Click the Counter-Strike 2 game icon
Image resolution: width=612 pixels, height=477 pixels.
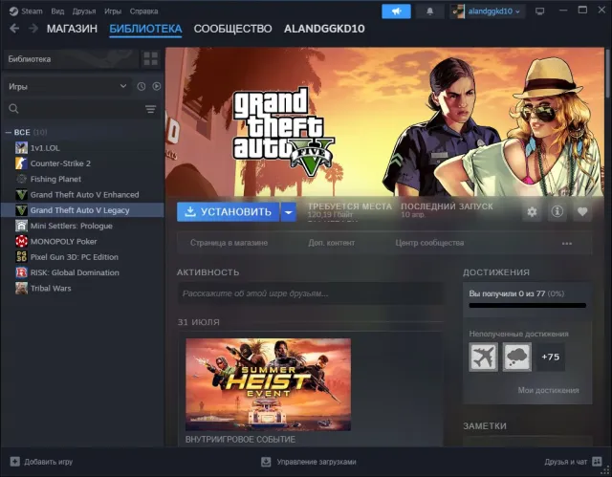coord(21,163)
